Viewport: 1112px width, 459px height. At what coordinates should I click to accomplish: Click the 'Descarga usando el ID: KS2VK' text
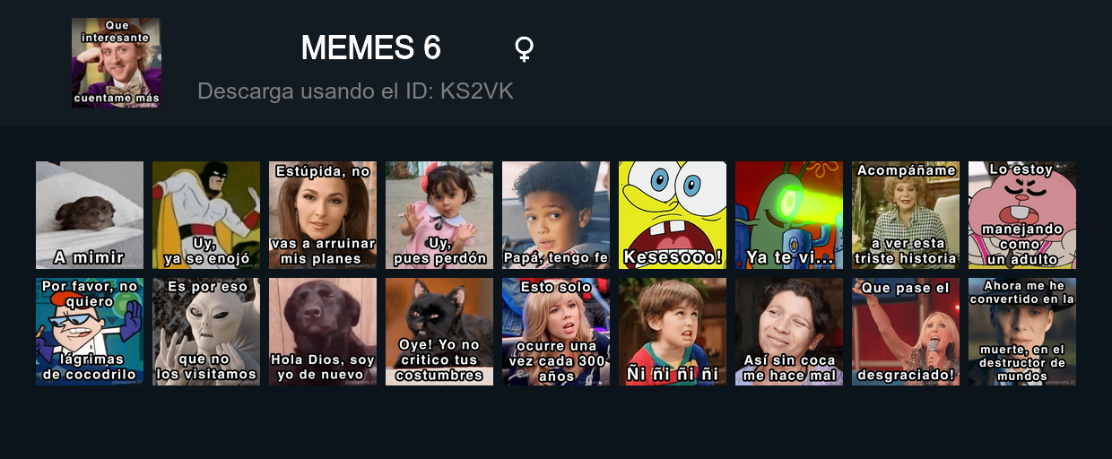click(x=355, y=91)
